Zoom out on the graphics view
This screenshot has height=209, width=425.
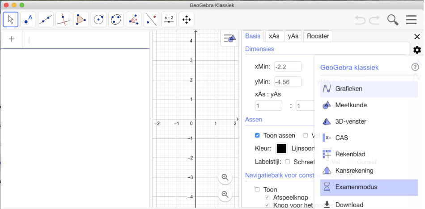pyautogui.click(x=225, y=194)
